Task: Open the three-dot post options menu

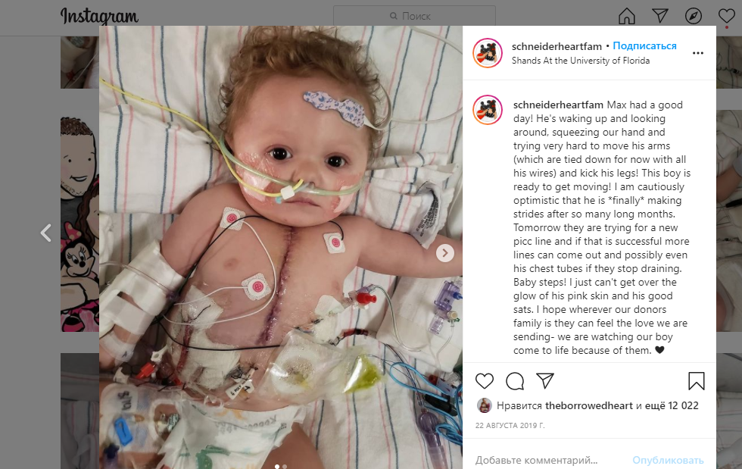Action: [698, 53]
